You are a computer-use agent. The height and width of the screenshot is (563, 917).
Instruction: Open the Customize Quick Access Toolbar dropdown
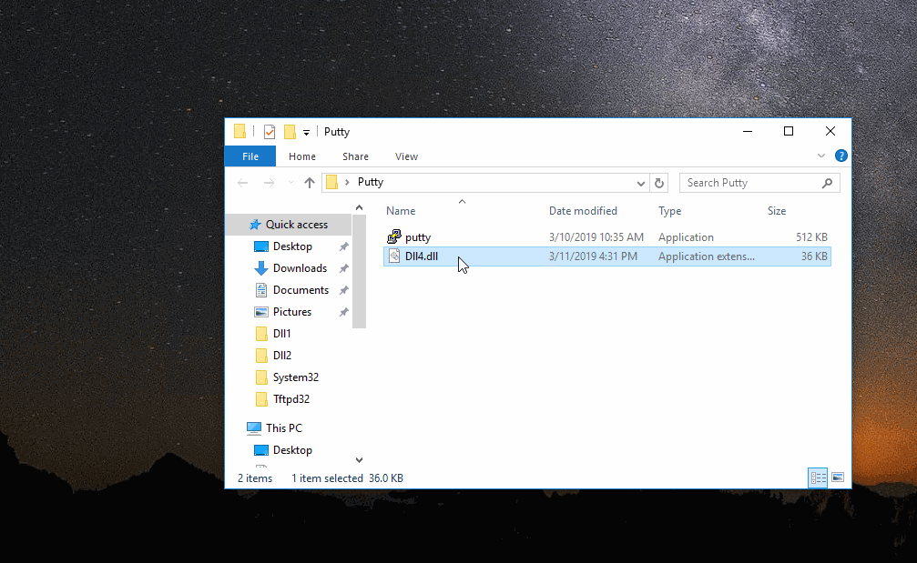[x=307, y=133]
